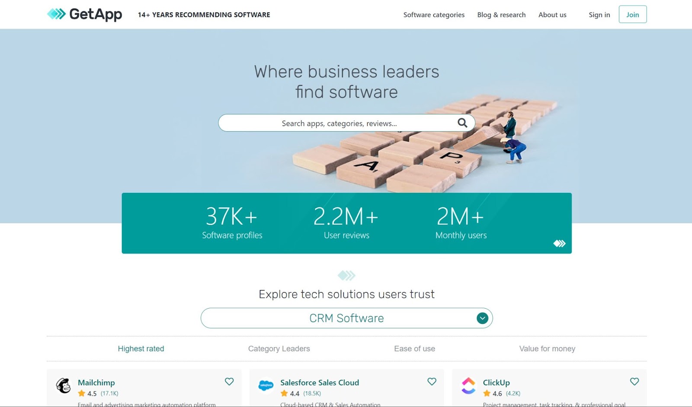
Task: Click Salesforce 4.4 star rating
Action: coord(290,394)
